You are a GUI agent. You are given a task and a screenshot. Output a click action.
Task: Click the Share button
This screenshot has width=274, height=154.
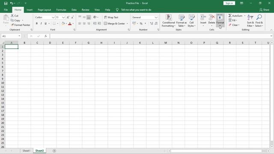(265, 10)
